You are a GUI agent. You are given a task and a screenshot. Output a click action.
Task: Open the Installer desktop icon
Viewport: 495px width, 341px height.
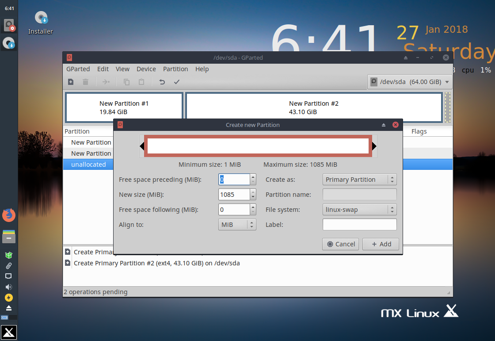coord(41,22)
